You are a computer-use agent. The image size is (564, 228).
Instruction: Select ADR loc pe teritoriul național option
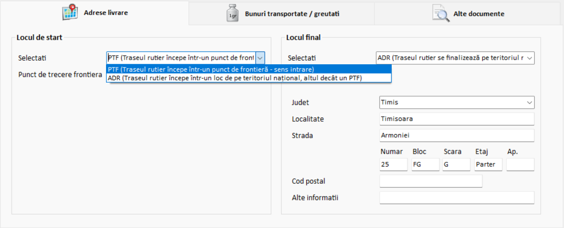(249, 78)
